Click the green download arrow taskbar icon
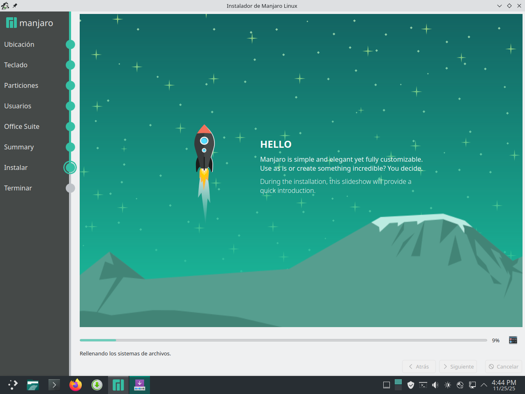This screenshot has width=525, height=394. coord(97,385)
